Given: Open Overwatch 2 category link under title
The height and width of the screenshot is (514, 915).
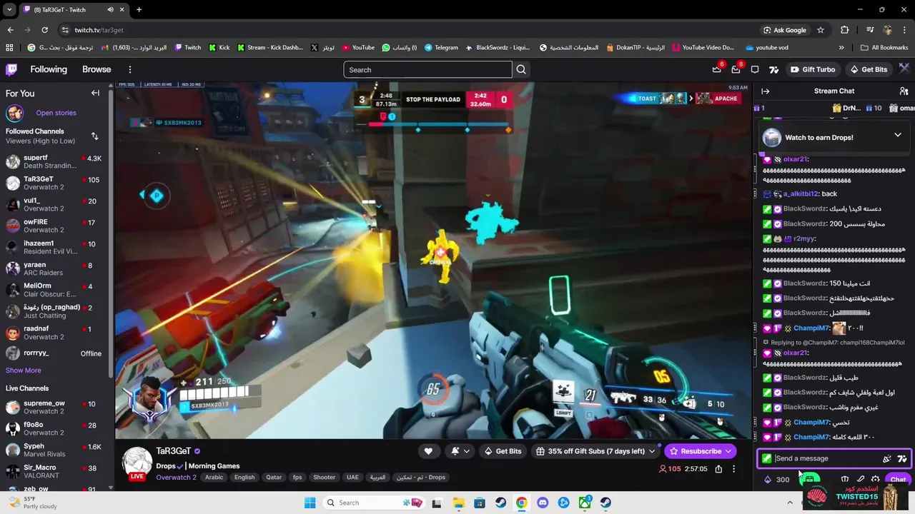Looking at the screenshot, I should [176, 477].
